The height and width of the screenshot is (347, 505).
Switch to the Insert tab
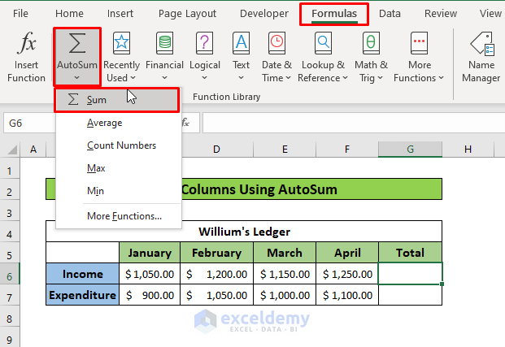click(120, 14)
